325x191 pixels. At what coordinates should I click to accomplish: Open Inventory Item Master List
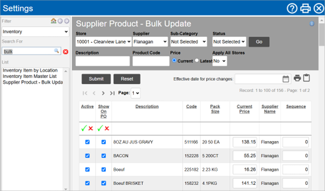(30, 76)
